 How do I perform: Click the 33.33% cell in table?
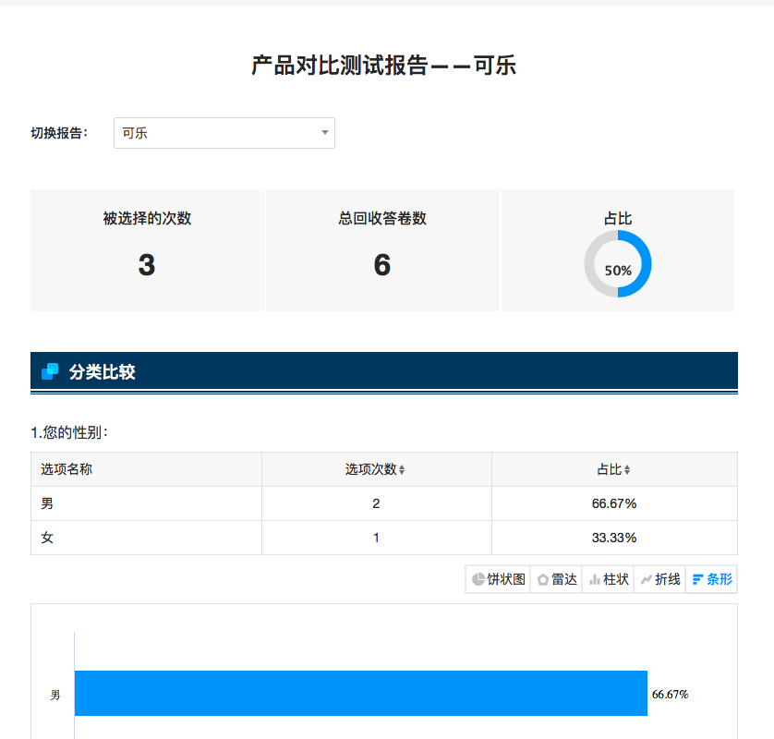(x=614, y=538)
